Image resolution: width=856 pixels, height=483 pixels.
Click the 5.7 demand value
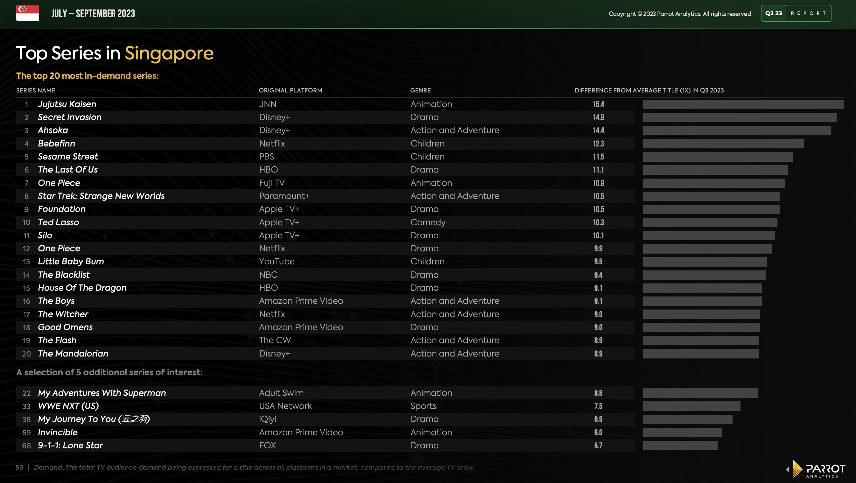(598, 445)
